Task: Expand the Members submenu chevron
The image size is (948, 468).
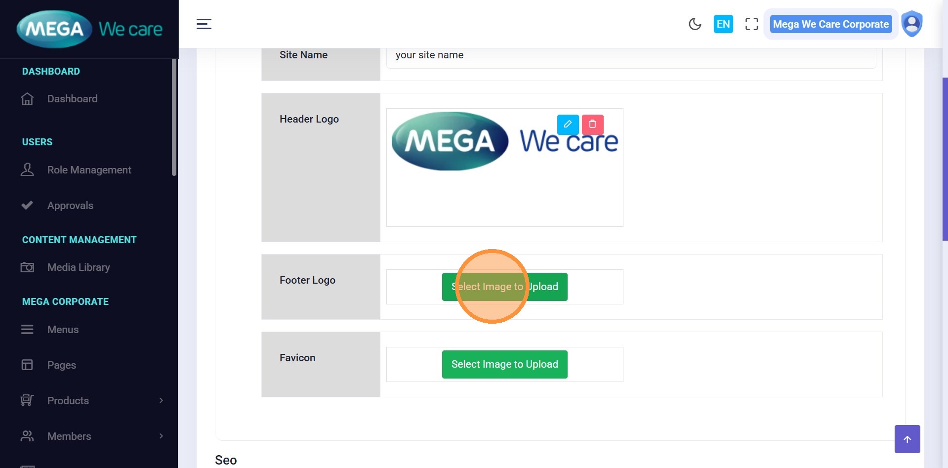Action: [x=161, y=436]
